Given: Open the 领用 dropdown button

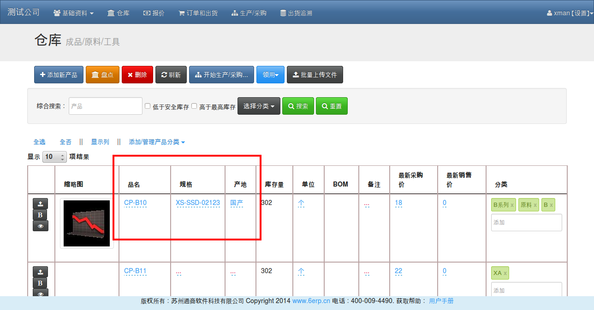Looking at the screenshot, I should [270, 75].
